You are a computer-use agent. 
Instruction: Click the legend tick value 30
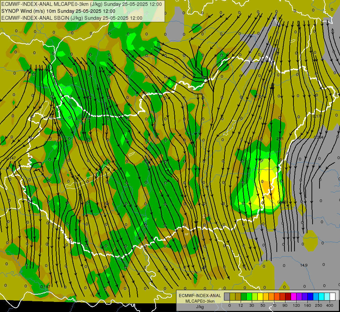click(x=252, y=305)
